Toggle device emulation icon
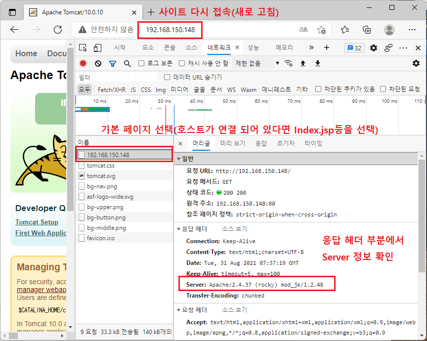This screenshot has width=427, height=341. [x=97, y=48]
